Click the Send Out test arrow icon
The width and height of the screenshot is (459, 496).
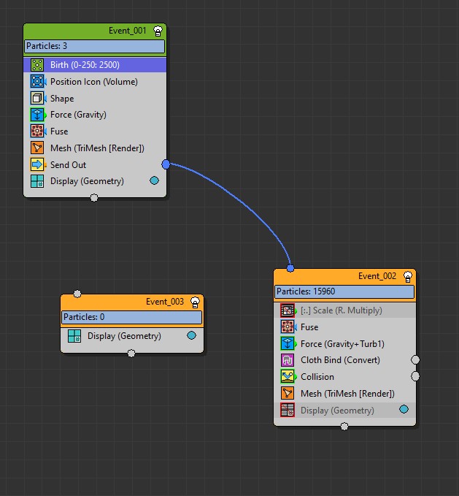37,165
